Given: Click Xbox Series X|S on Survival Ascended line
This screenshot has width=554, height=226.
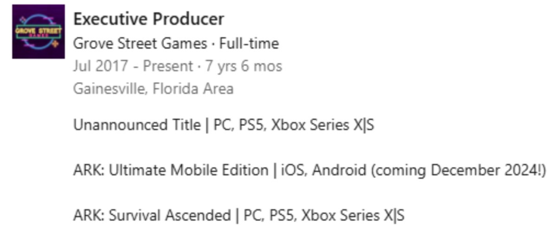Looking at the screenshot, I should coord(353,215).
